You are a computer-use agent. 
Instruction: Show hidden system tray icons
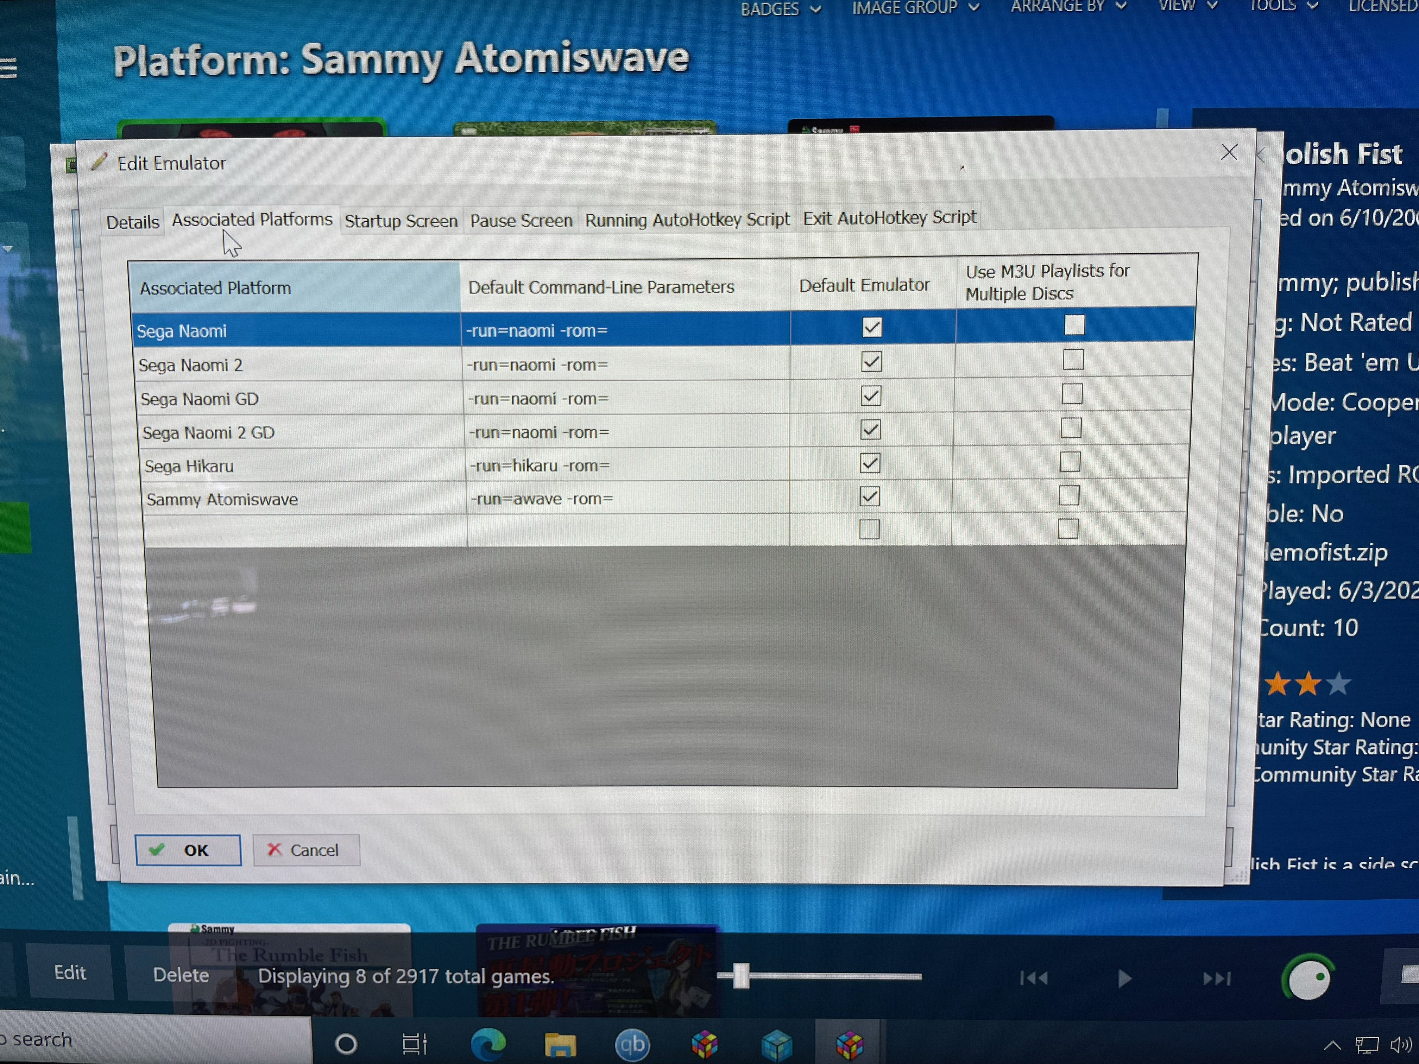[x=1332, y=1045]
